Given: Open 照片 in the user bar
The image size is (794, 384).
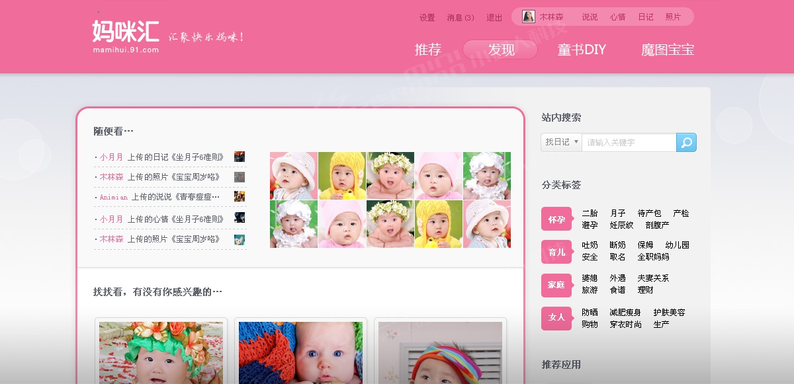Looking at the screenshot, I should [673, 17].
